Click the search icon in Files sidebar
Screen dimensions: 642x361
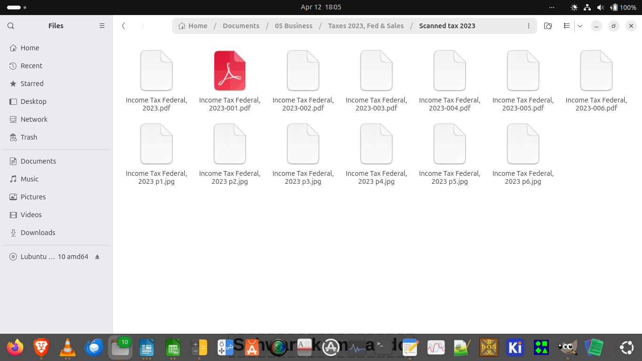click(x=11, y=26)
